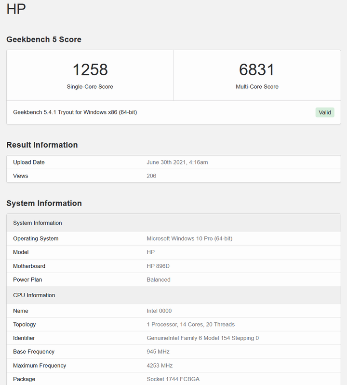This screenshot has width=347, height=385.
Task: Click the HP page title
Action: (16, 9)
